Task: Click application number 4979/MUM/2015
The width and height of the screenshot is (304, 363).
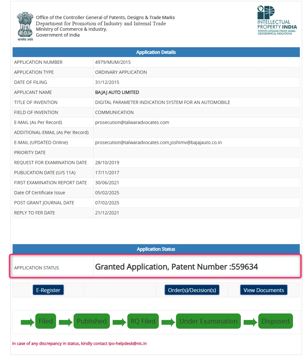Action: tap(113, 62)
